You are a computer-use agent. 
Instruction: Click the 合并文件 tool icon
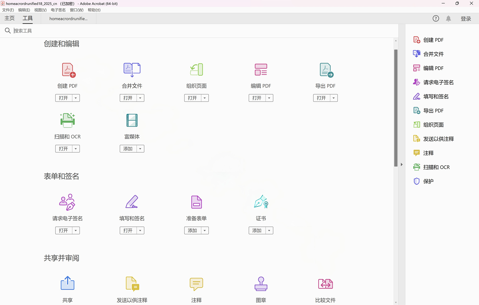(132, 70)
